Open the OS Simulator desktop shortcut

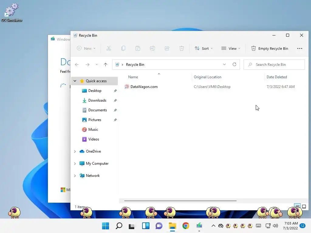point(12,12)
